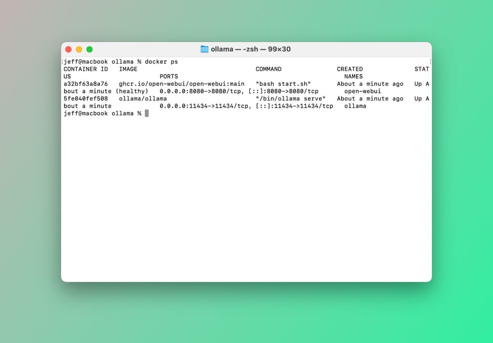Click the green full-screen button
493x343 pixels.
point(89,49)
